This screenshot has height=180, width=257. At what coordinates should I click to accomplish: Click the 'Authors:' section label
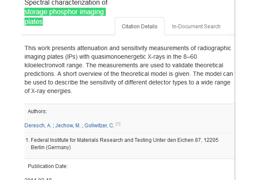[37, 111]
